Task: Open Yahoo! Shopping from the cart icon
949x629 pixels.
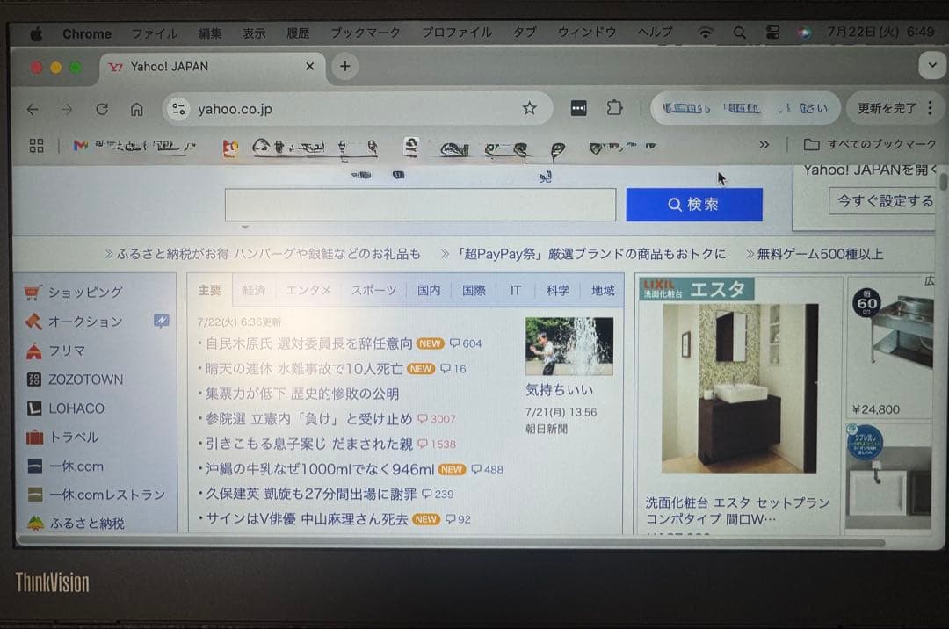Action: pyautogui.click(x=33, y=291)
